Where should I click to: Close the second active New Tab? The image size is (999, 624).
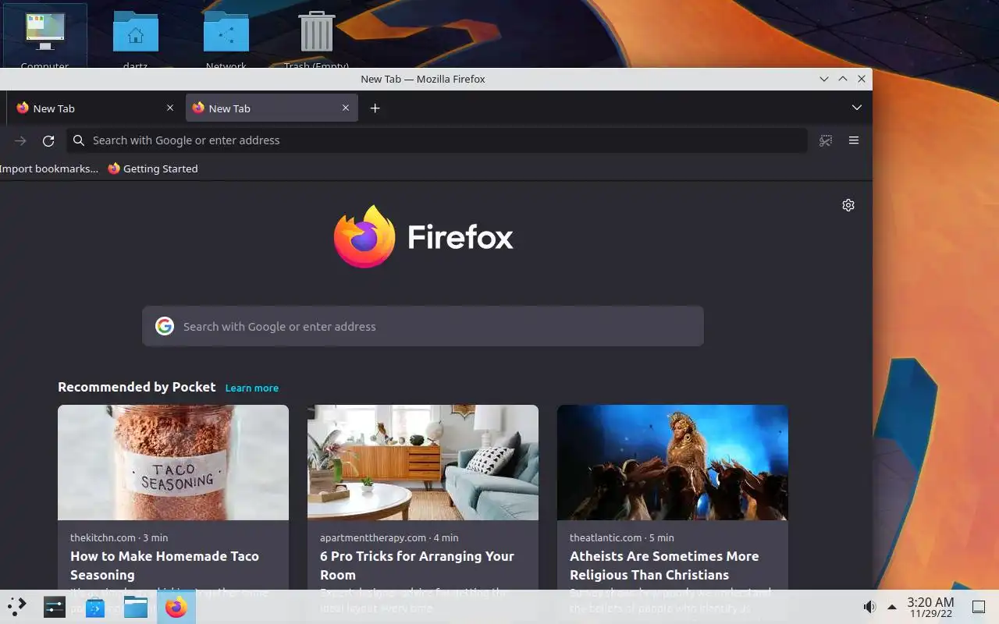click(x=346, y=108)
